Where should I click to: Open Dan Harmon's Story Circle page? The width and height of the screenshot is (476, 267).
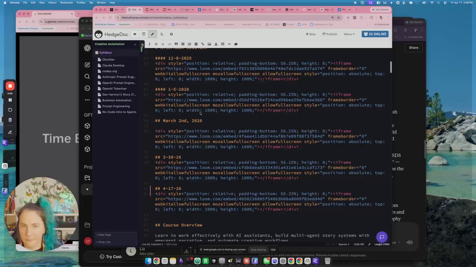tap(119, 95)
